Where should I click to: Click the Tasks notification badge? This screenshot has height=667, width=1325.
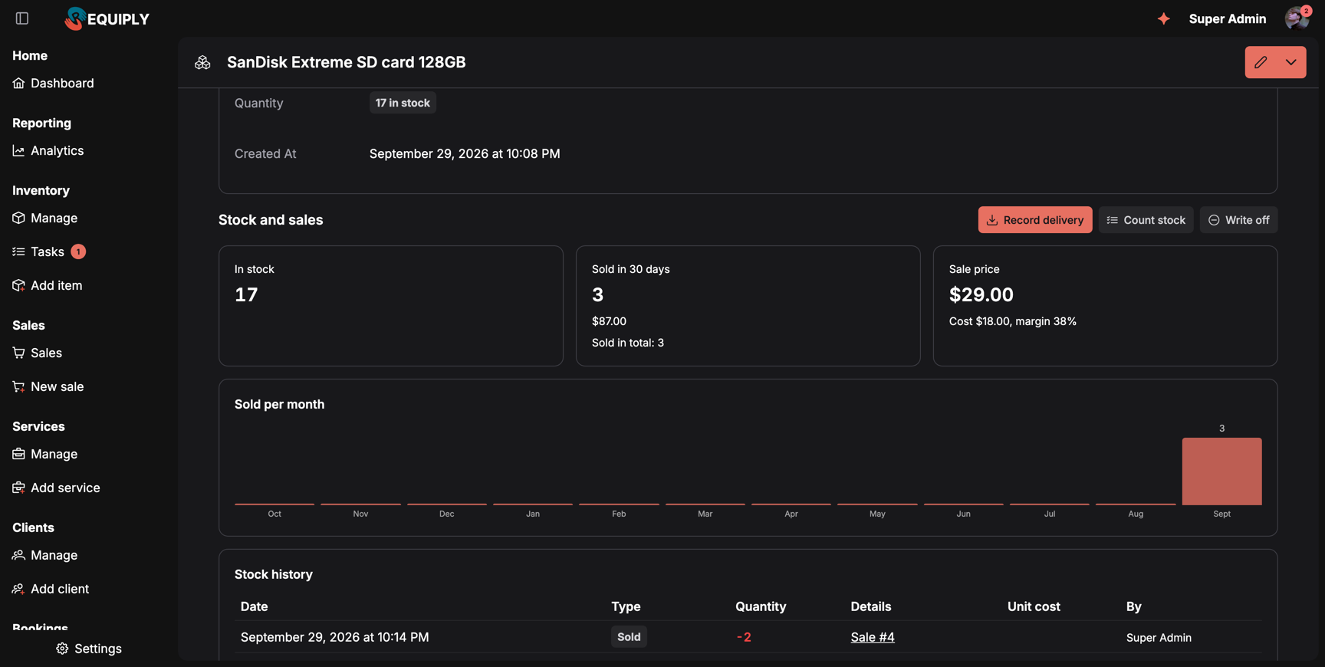[x=78, y=251]
